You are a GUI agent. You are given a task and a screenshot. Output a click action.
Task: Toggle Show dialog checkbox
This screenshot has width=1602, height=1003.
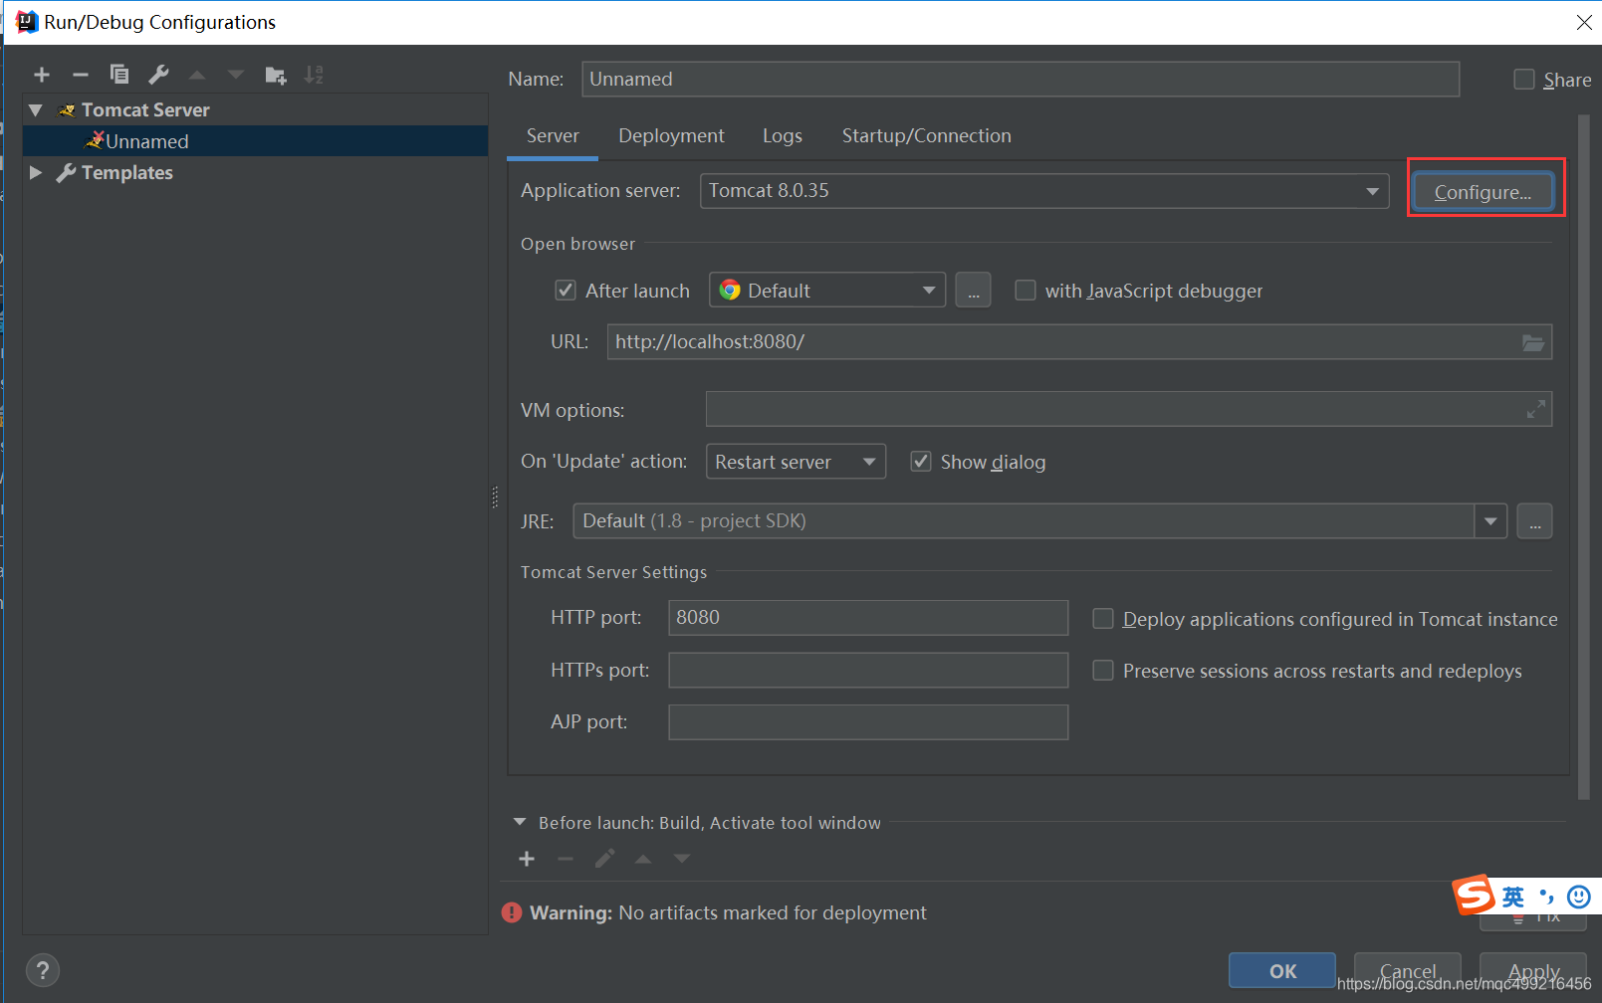click(x=921, y=462)
